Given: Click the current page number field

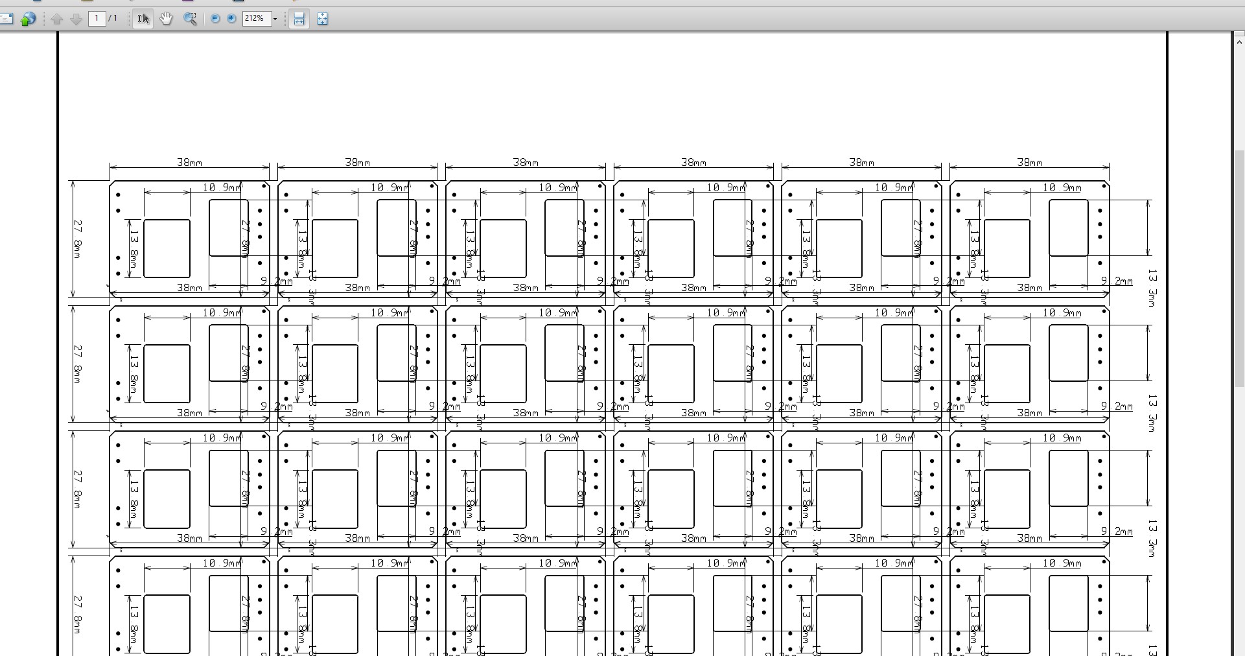Looking at the screenshot, I should click(x=97, y=18).
